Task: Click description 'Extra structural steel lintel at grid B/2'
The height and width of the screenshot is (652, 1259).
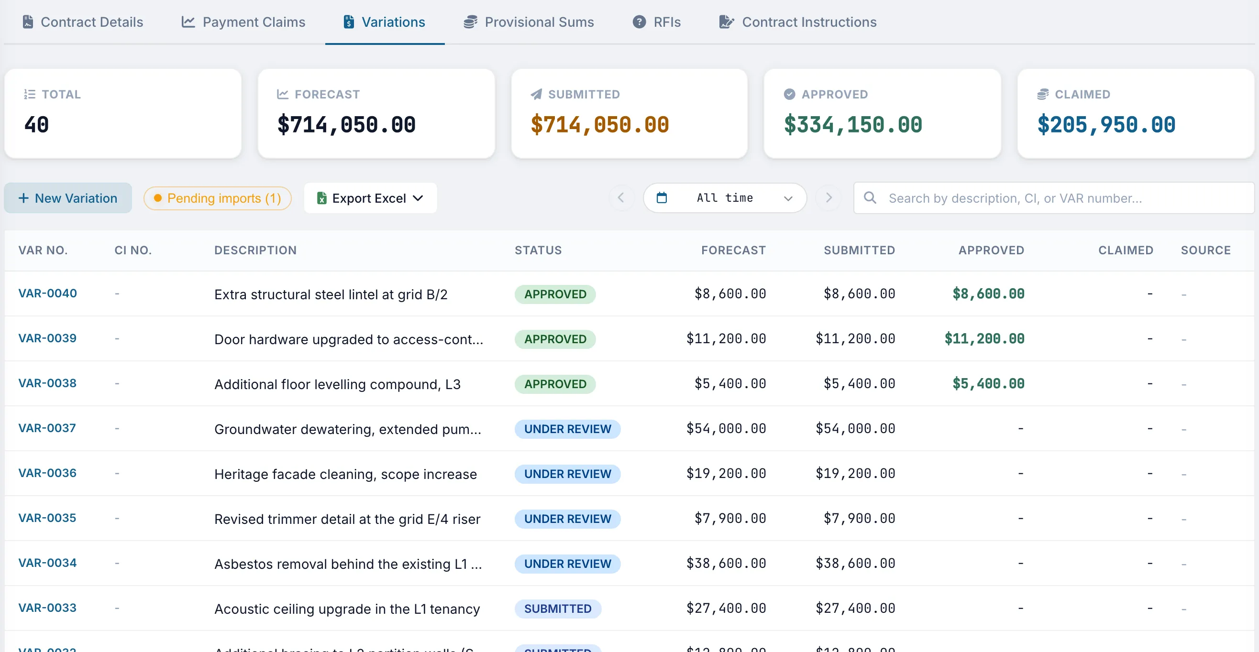Action: [x=331, y=294]
